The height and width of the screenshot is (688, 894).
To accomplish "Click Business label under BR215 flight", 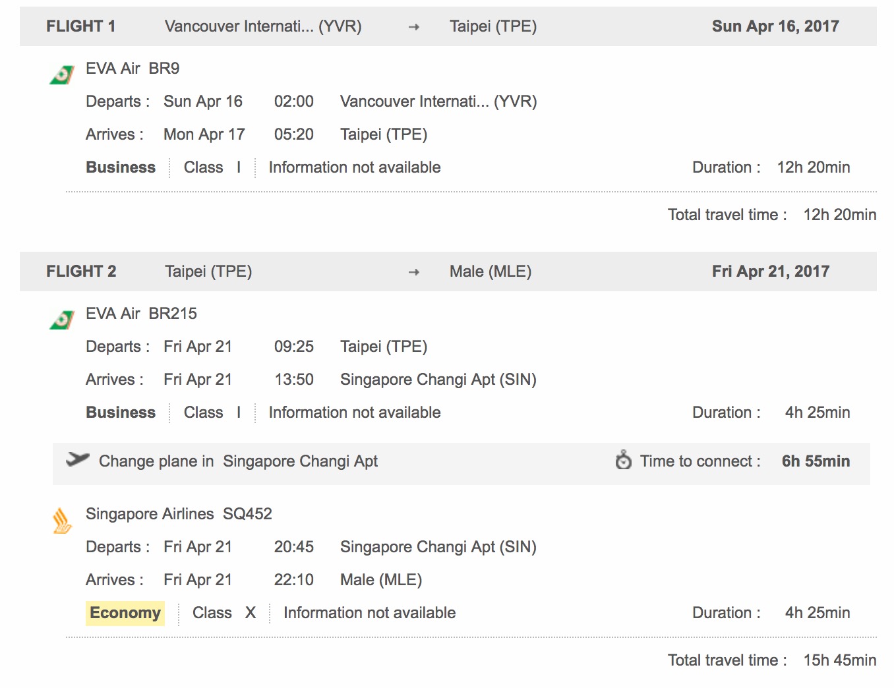I will (x=121, y=413).
